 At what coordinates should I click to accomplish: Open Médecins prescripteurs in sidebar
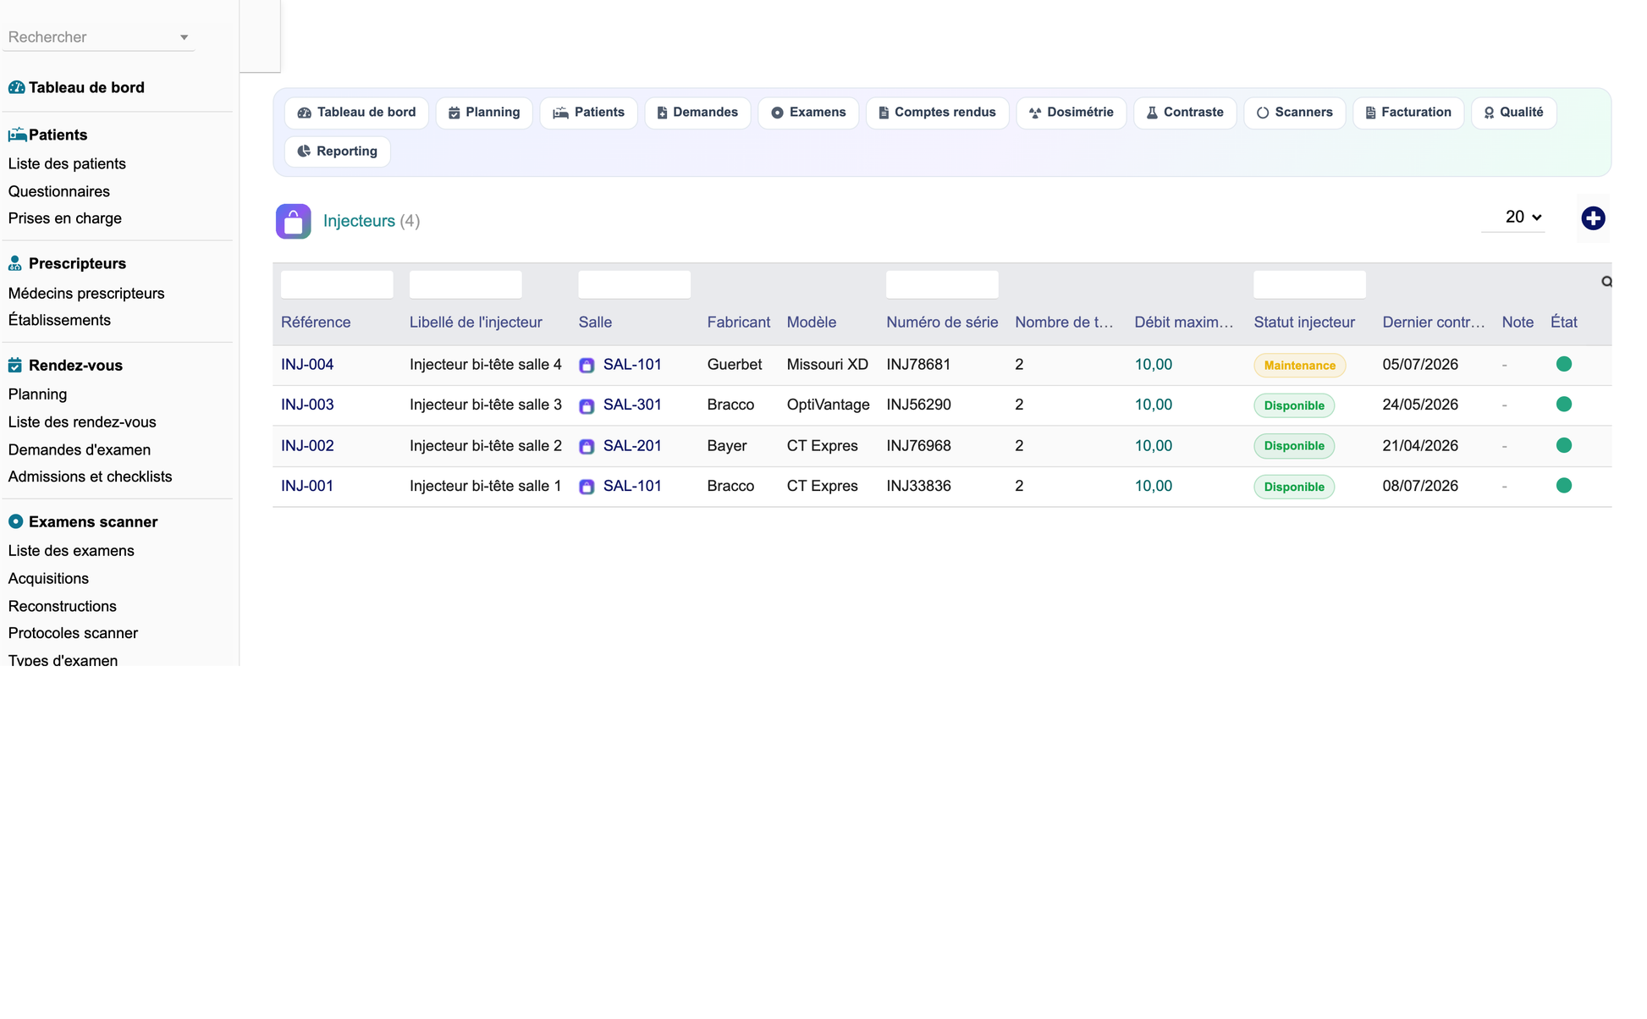[x=86, y=294]
